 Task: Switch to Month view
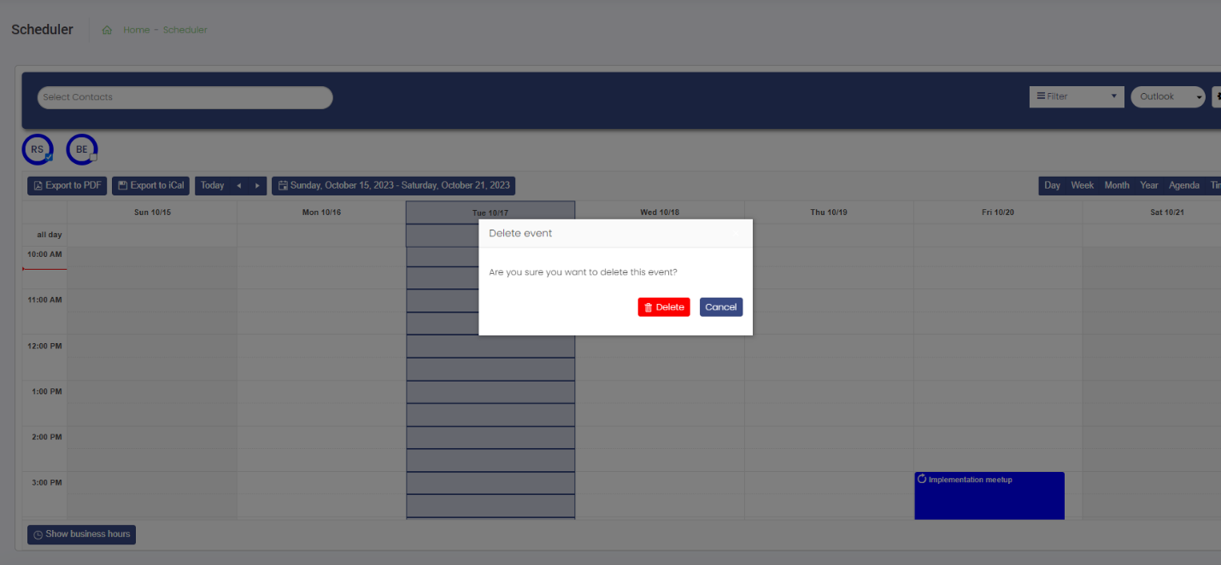(1117, 185)
